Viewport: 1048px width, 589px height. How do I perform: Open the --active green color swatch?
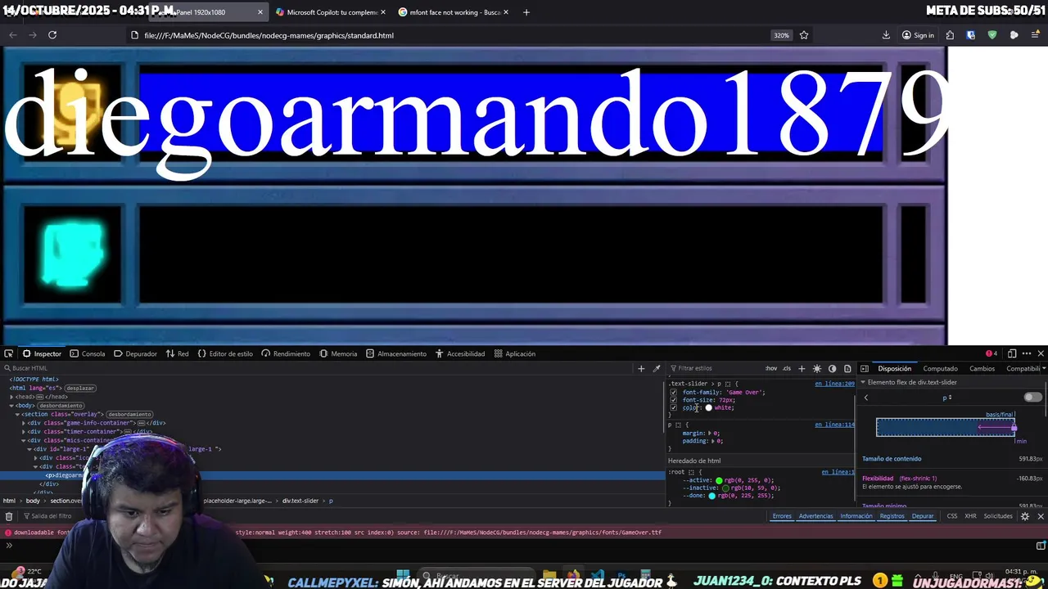point(719,480)
